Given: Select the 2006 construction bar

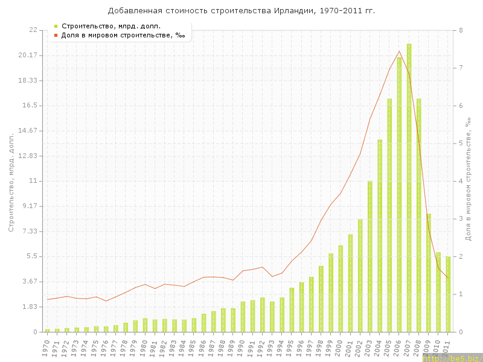Looking at the screenshot, I should pyautogui.click(x=399, y=194).
